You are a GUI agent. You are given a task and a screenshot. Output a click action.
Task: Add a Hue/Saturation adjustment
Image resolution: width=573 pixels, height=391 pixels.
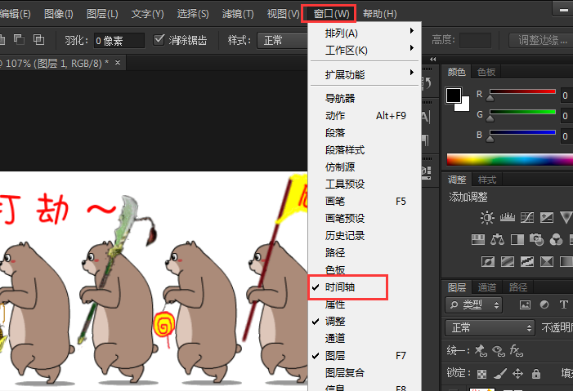pyautogui.click(x=478, y=239)
